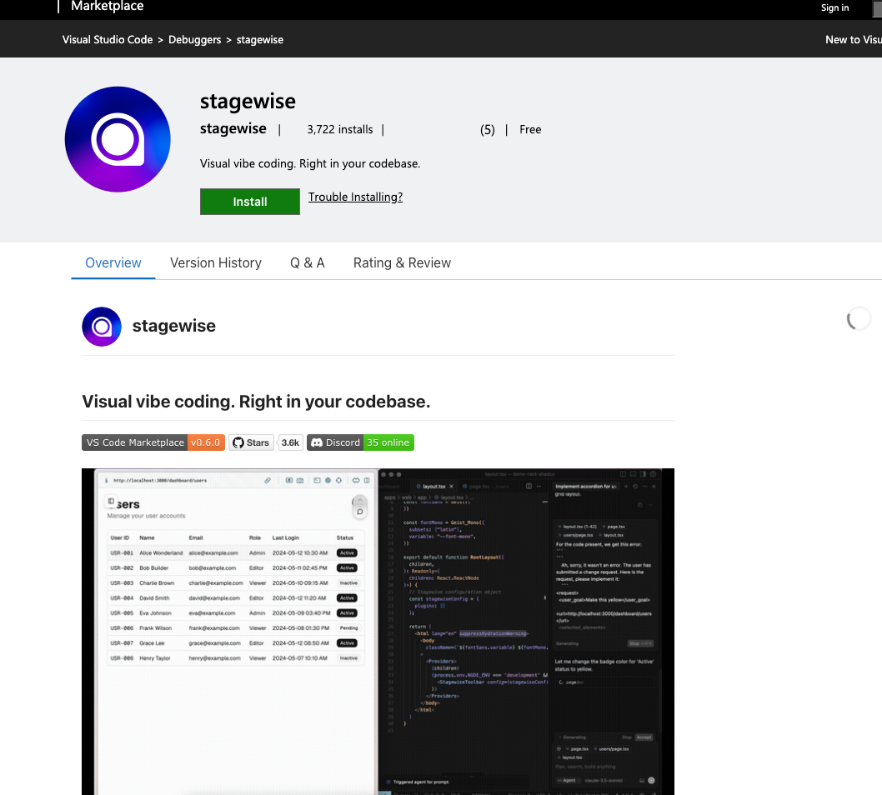Click the extension title 'stagewise'
Viewport: 882px width, 795px height.
click(248, 102)
